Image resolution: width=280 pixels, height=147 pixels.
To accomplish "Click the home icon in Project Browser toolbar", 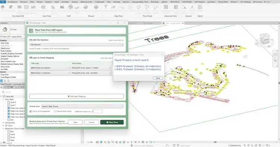I will (1, 87).
